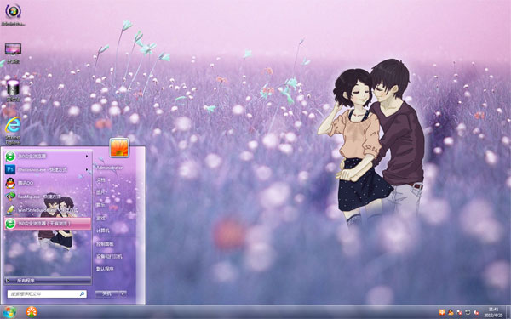Screen dimensions: 511x319
Task: Open the Administrator user folder link
Action: point(110,168)
